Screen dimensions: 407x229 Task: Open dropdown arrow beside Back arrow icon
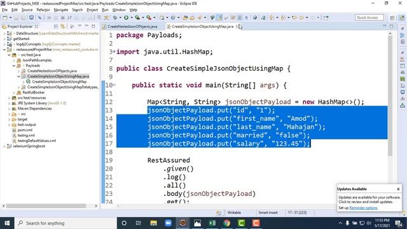click(307, 18)
